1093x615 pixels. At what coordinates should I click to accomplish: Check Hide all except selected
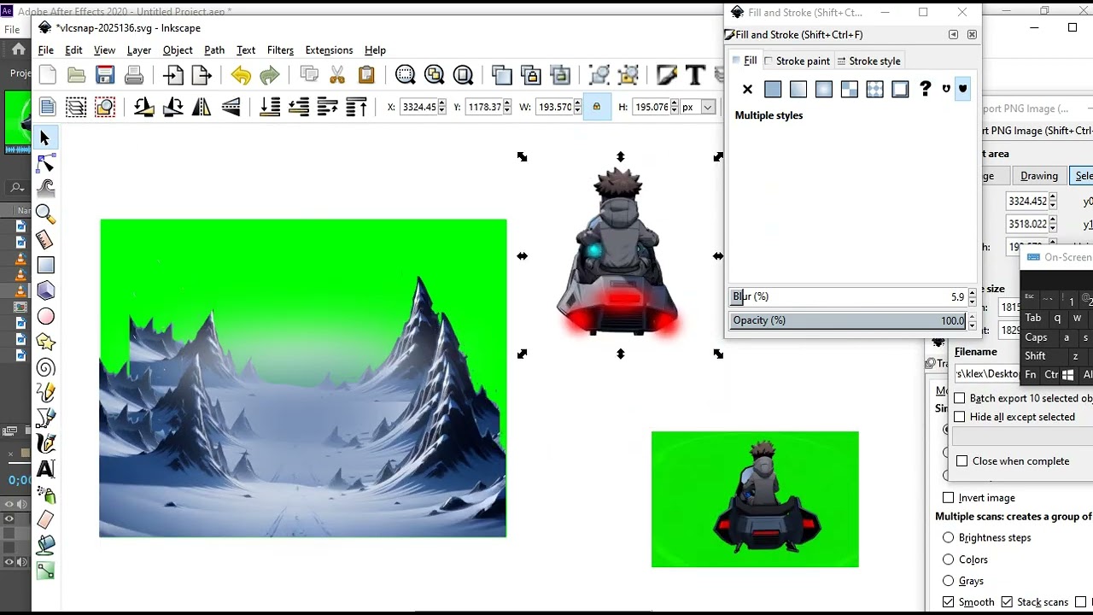[x=960, y=417]
